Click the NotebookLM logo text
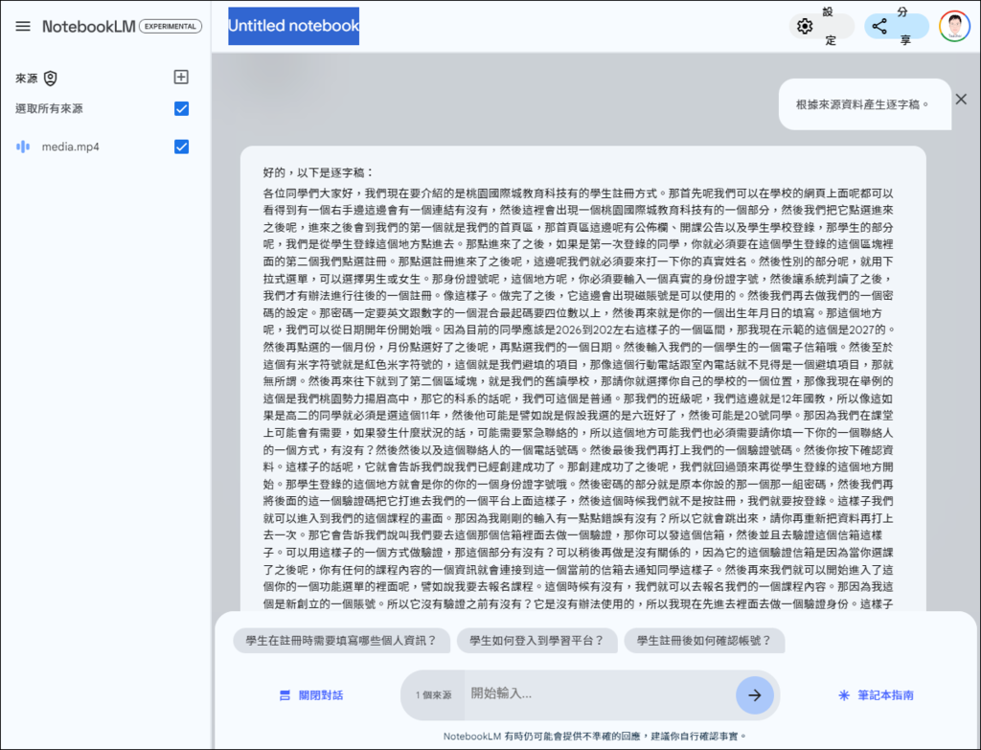This screenshot has width=981, height=750. click(89, 26)
